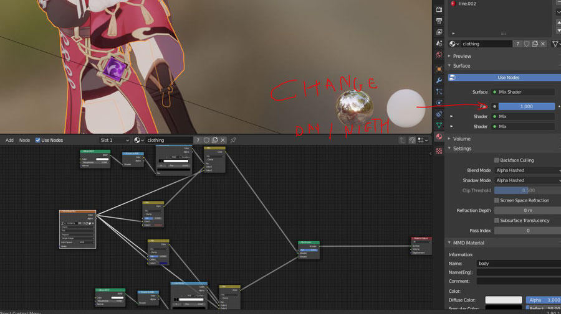561x314 pixels.
Task: Click the blue Use Nodes button
Action: [x=505, y=78]
